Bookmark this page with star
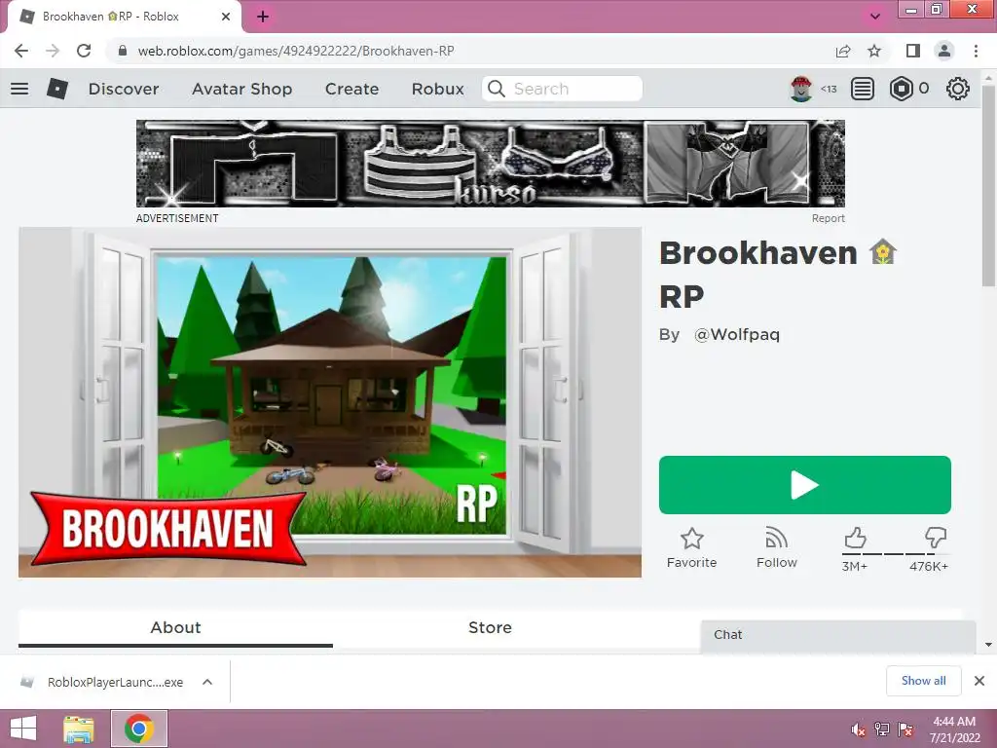Screen dimensions: 997x748 [874, 51]
